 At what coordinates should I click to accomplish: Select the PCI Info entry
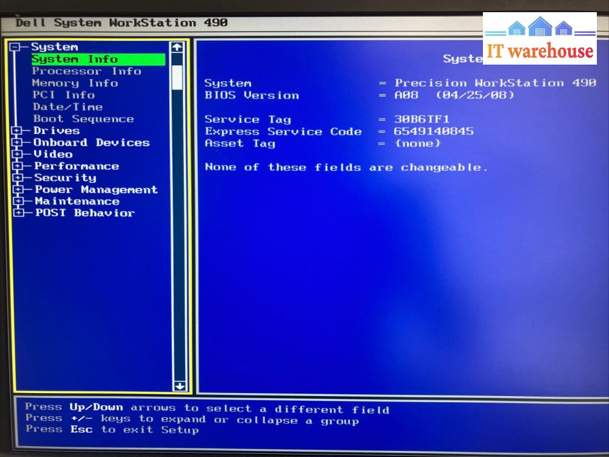(x=63, y=95)
